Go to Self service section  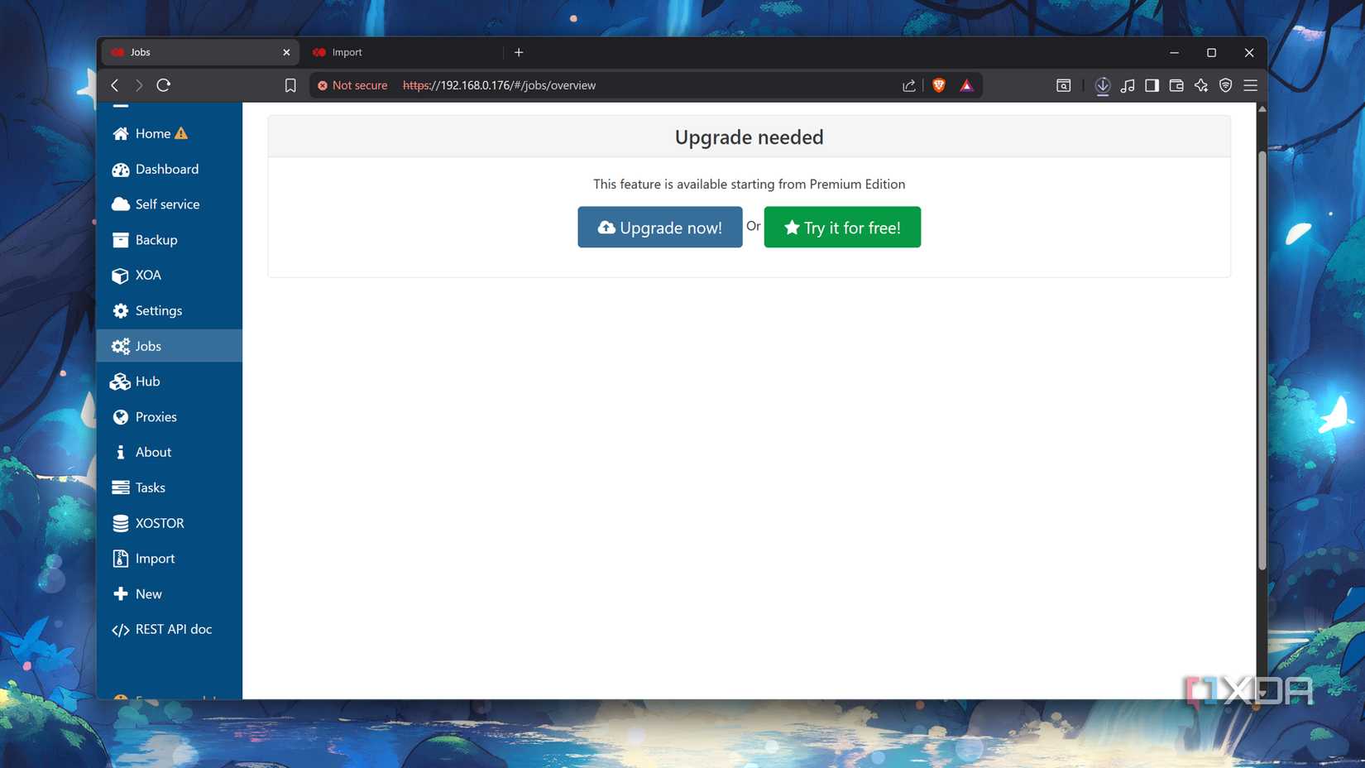169,204
